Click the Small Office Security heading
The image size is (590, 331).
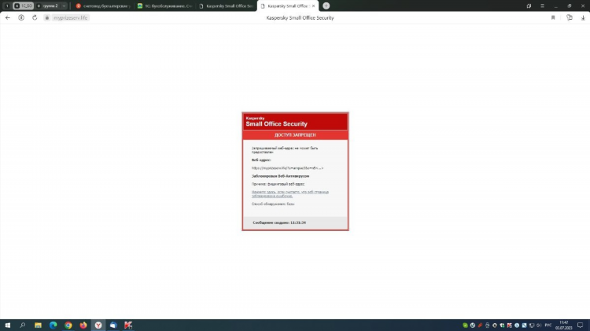pyautogui.click(x=277, y=123)
